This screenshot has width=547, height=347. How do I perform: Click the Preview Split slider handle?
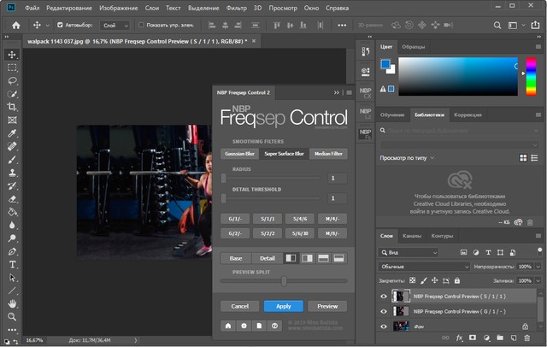(284, 280)
